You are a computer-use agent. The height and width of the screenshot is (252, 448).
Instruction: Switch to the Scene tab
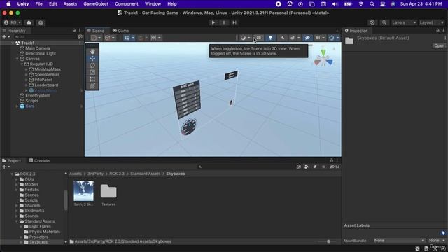96,31
